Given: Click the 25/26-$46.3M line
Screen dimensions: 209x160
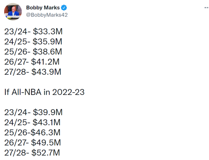Looking at the screenshot, I should click(x=32, y=132).
